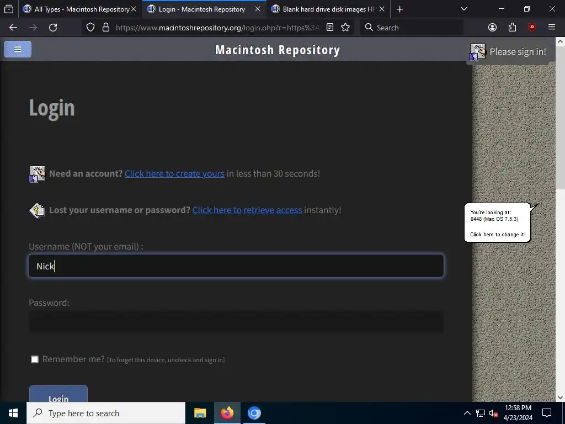565x424 pixels.
Task: Close the All Types tab
Action: (134, 9)
